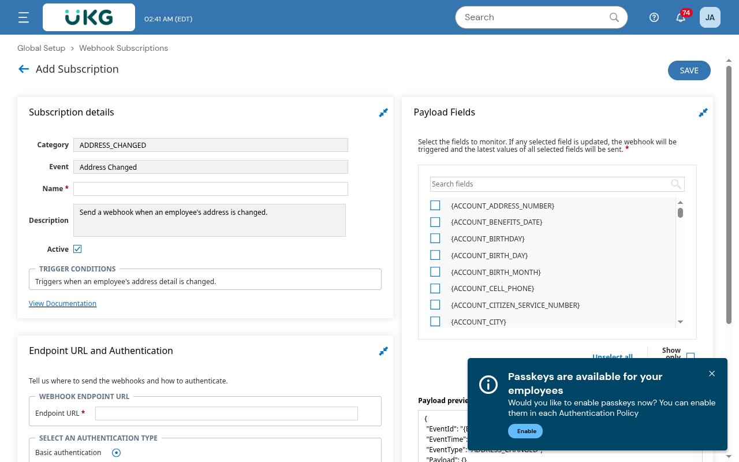The image size is (739, 462).
Task: Open the hamburger main menu
Action: (x=24, y=18)
